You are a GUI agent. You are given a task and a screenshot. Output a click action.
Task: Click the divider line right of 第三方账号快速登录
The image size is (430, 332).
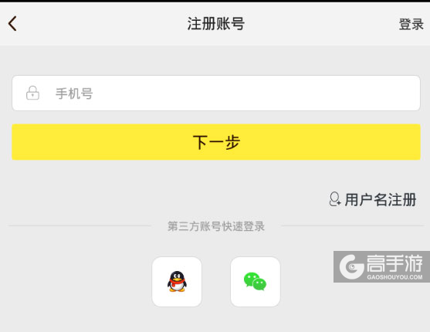click(353, 225)
